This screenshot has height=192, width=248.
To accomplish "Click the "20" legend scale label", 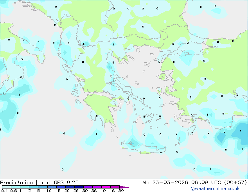I will pyautogui.click(x=67, y=190).
